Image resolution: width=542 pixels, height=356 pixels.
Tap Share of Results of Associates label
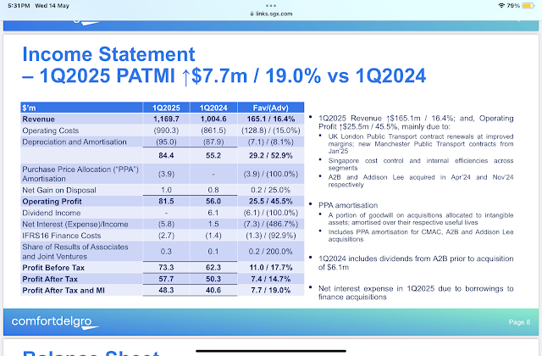pos(75,252)
